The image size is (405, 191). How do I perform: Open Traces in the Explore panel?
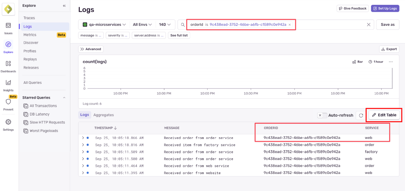[x=29, y=18]
